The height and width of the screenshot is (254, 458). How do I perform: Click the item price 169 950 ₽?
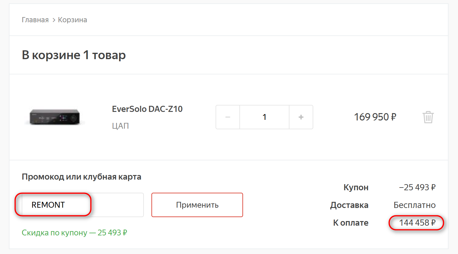pos(375,117)
